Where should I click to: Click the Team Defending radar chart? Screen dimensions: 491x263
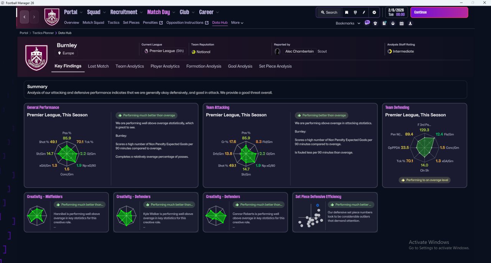pyautogui.click(x=425, y=148)
